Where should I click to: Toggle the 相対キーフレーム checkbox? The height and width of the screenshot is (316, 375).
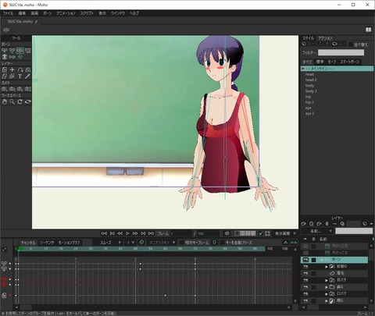pyautogui.click(x=182, y=243)
